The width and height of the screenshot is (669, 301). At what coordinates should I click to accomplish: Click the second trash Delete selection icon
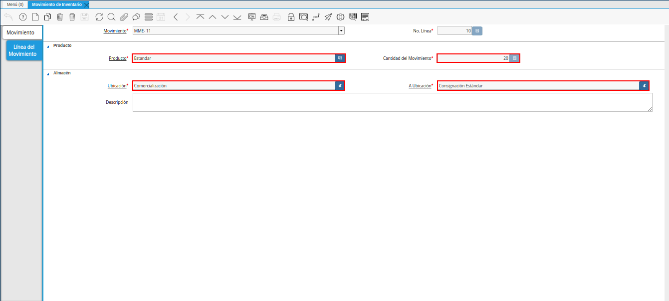[72, 17]
